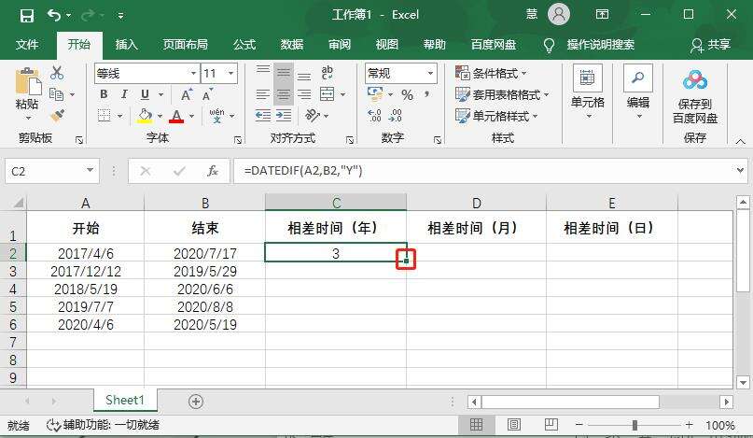The image size is (753, 438).
Task: Toggle center horizontal alignment
Action: pyautogui.click(x=284, y=94)
